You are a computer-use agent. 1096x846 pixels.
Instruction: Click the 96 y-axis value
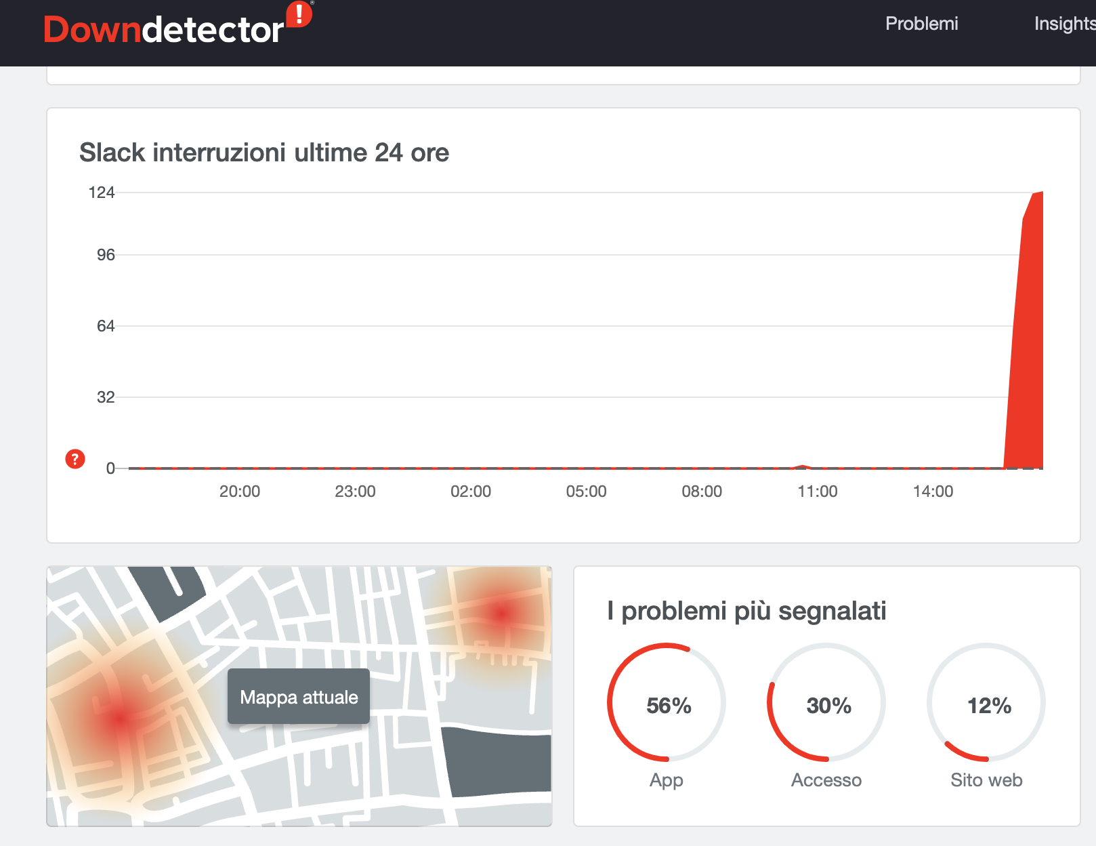(106, 255)
